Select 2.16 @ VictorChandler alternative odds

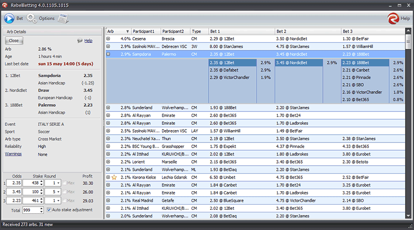point(365,92)
